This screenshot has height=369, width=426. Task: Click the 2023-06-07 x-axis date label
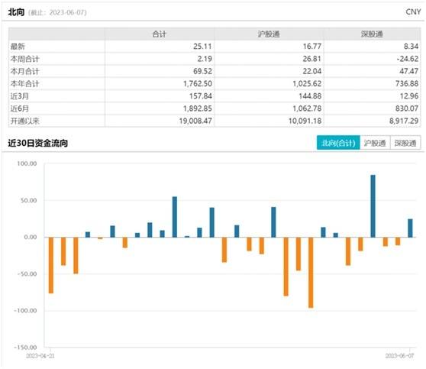coord(399,356)
